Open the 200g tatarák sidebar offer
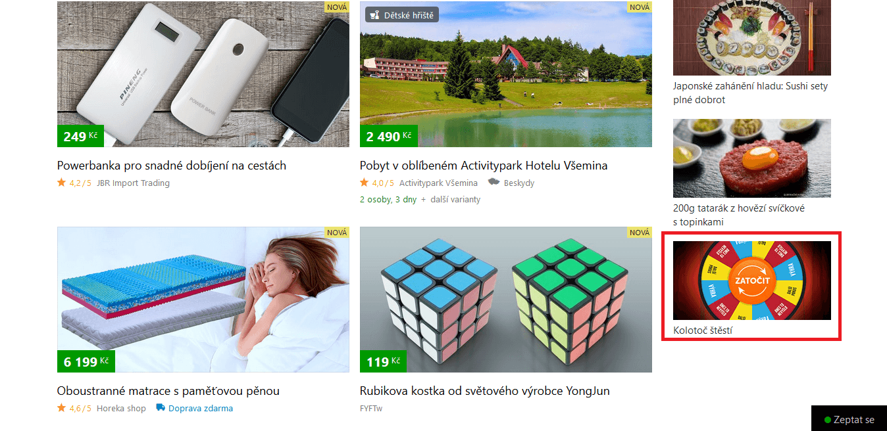The image size is (887, 431). [739, 215]
